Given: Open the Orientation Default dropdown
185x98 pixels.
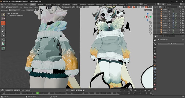Looking at the screenshot, I should (x=14, y=10).
